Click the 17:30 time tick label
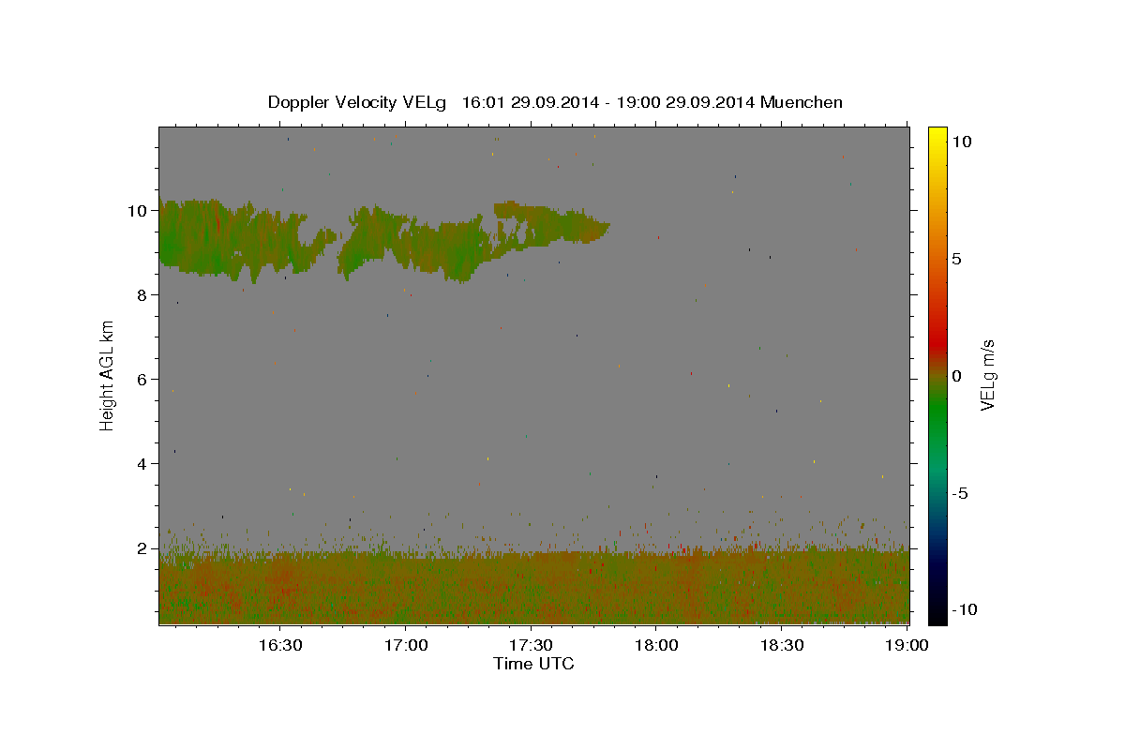Image resolution: width=1125 pixels, height=750 pixels. pos(532,645)
